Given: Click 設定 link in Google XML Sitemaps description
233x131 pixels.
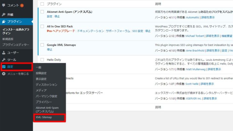Looking at the screenshot, I should point(225,50).
